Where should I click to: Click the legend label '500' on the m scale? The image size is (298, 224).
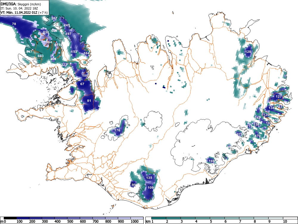[70, 222]
